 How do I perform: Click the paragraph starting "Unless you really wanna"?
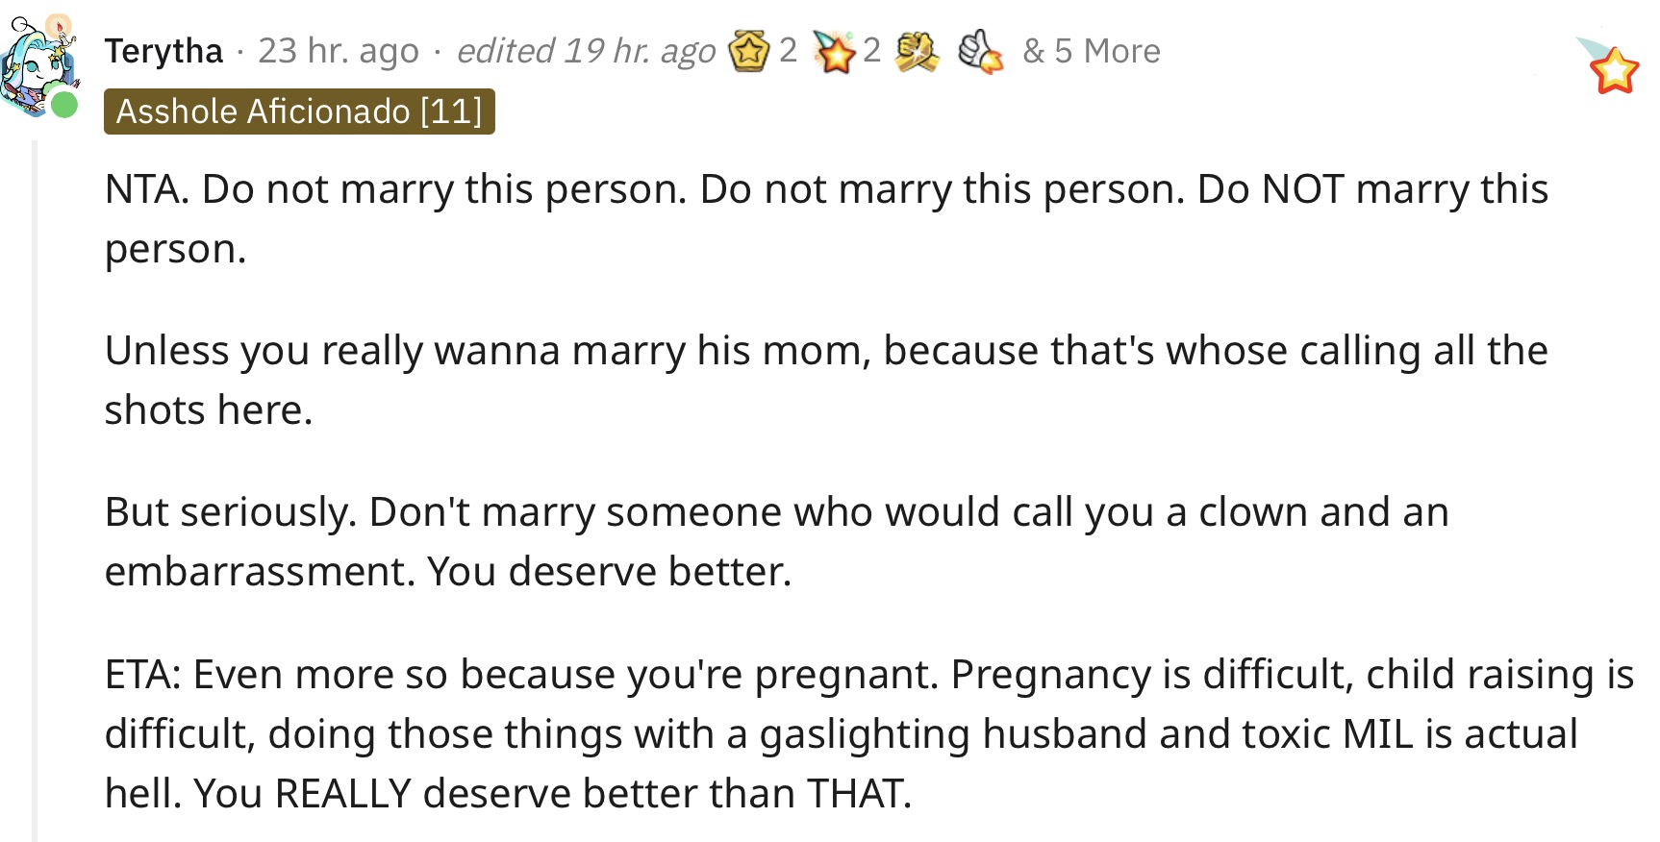click(826, 381)
